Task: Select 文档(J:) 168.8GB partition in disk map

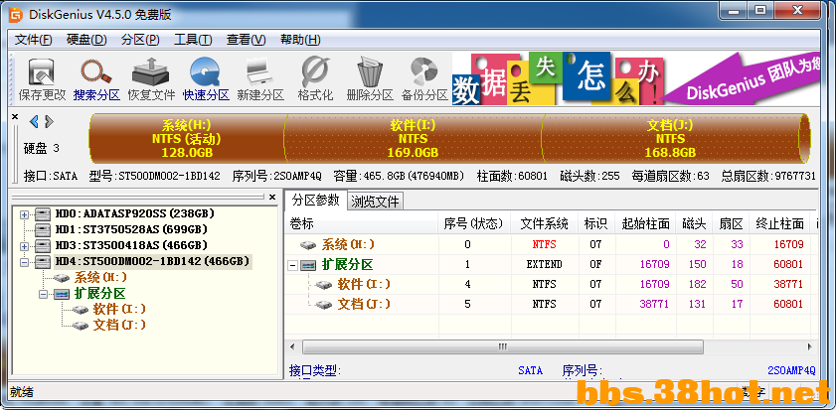Action: [670, 138]
